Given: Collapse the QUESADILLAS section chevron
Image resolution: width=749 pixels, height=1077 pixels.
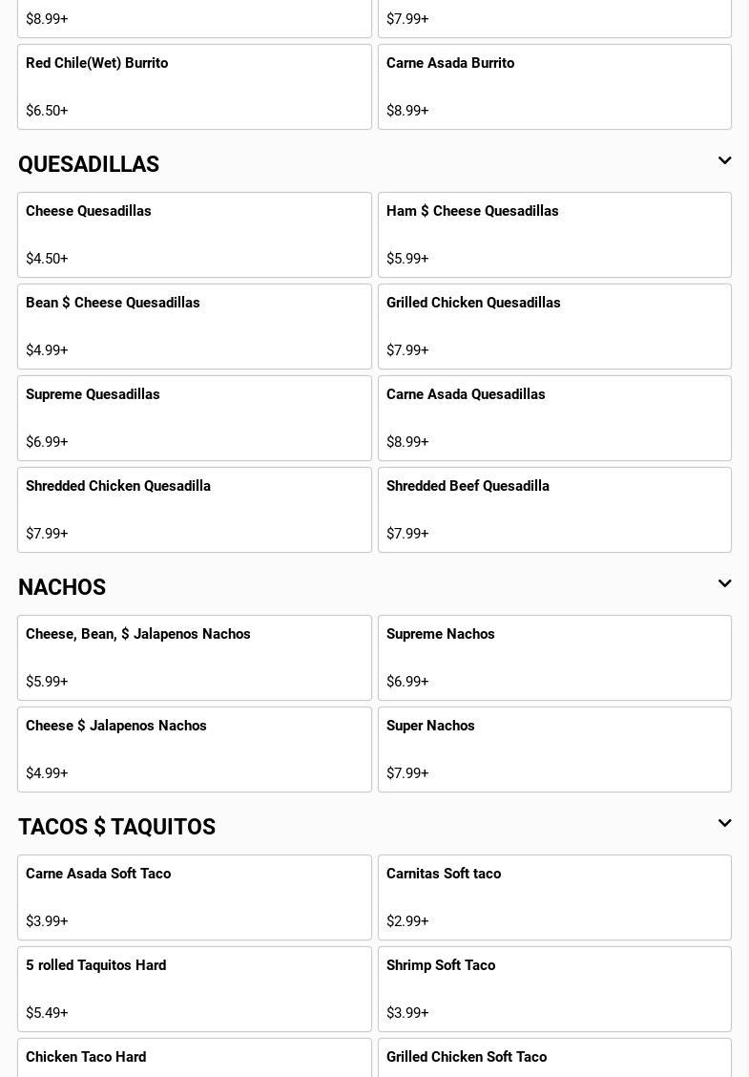Looking at the screenshot, I should coord(724,161).
